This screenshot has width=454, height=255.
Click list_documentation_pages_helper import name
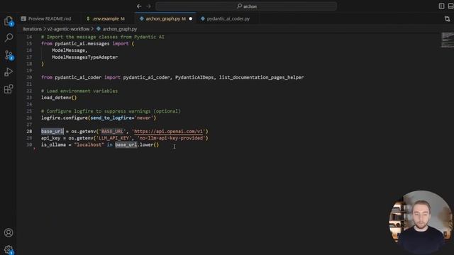coord(262,77)
